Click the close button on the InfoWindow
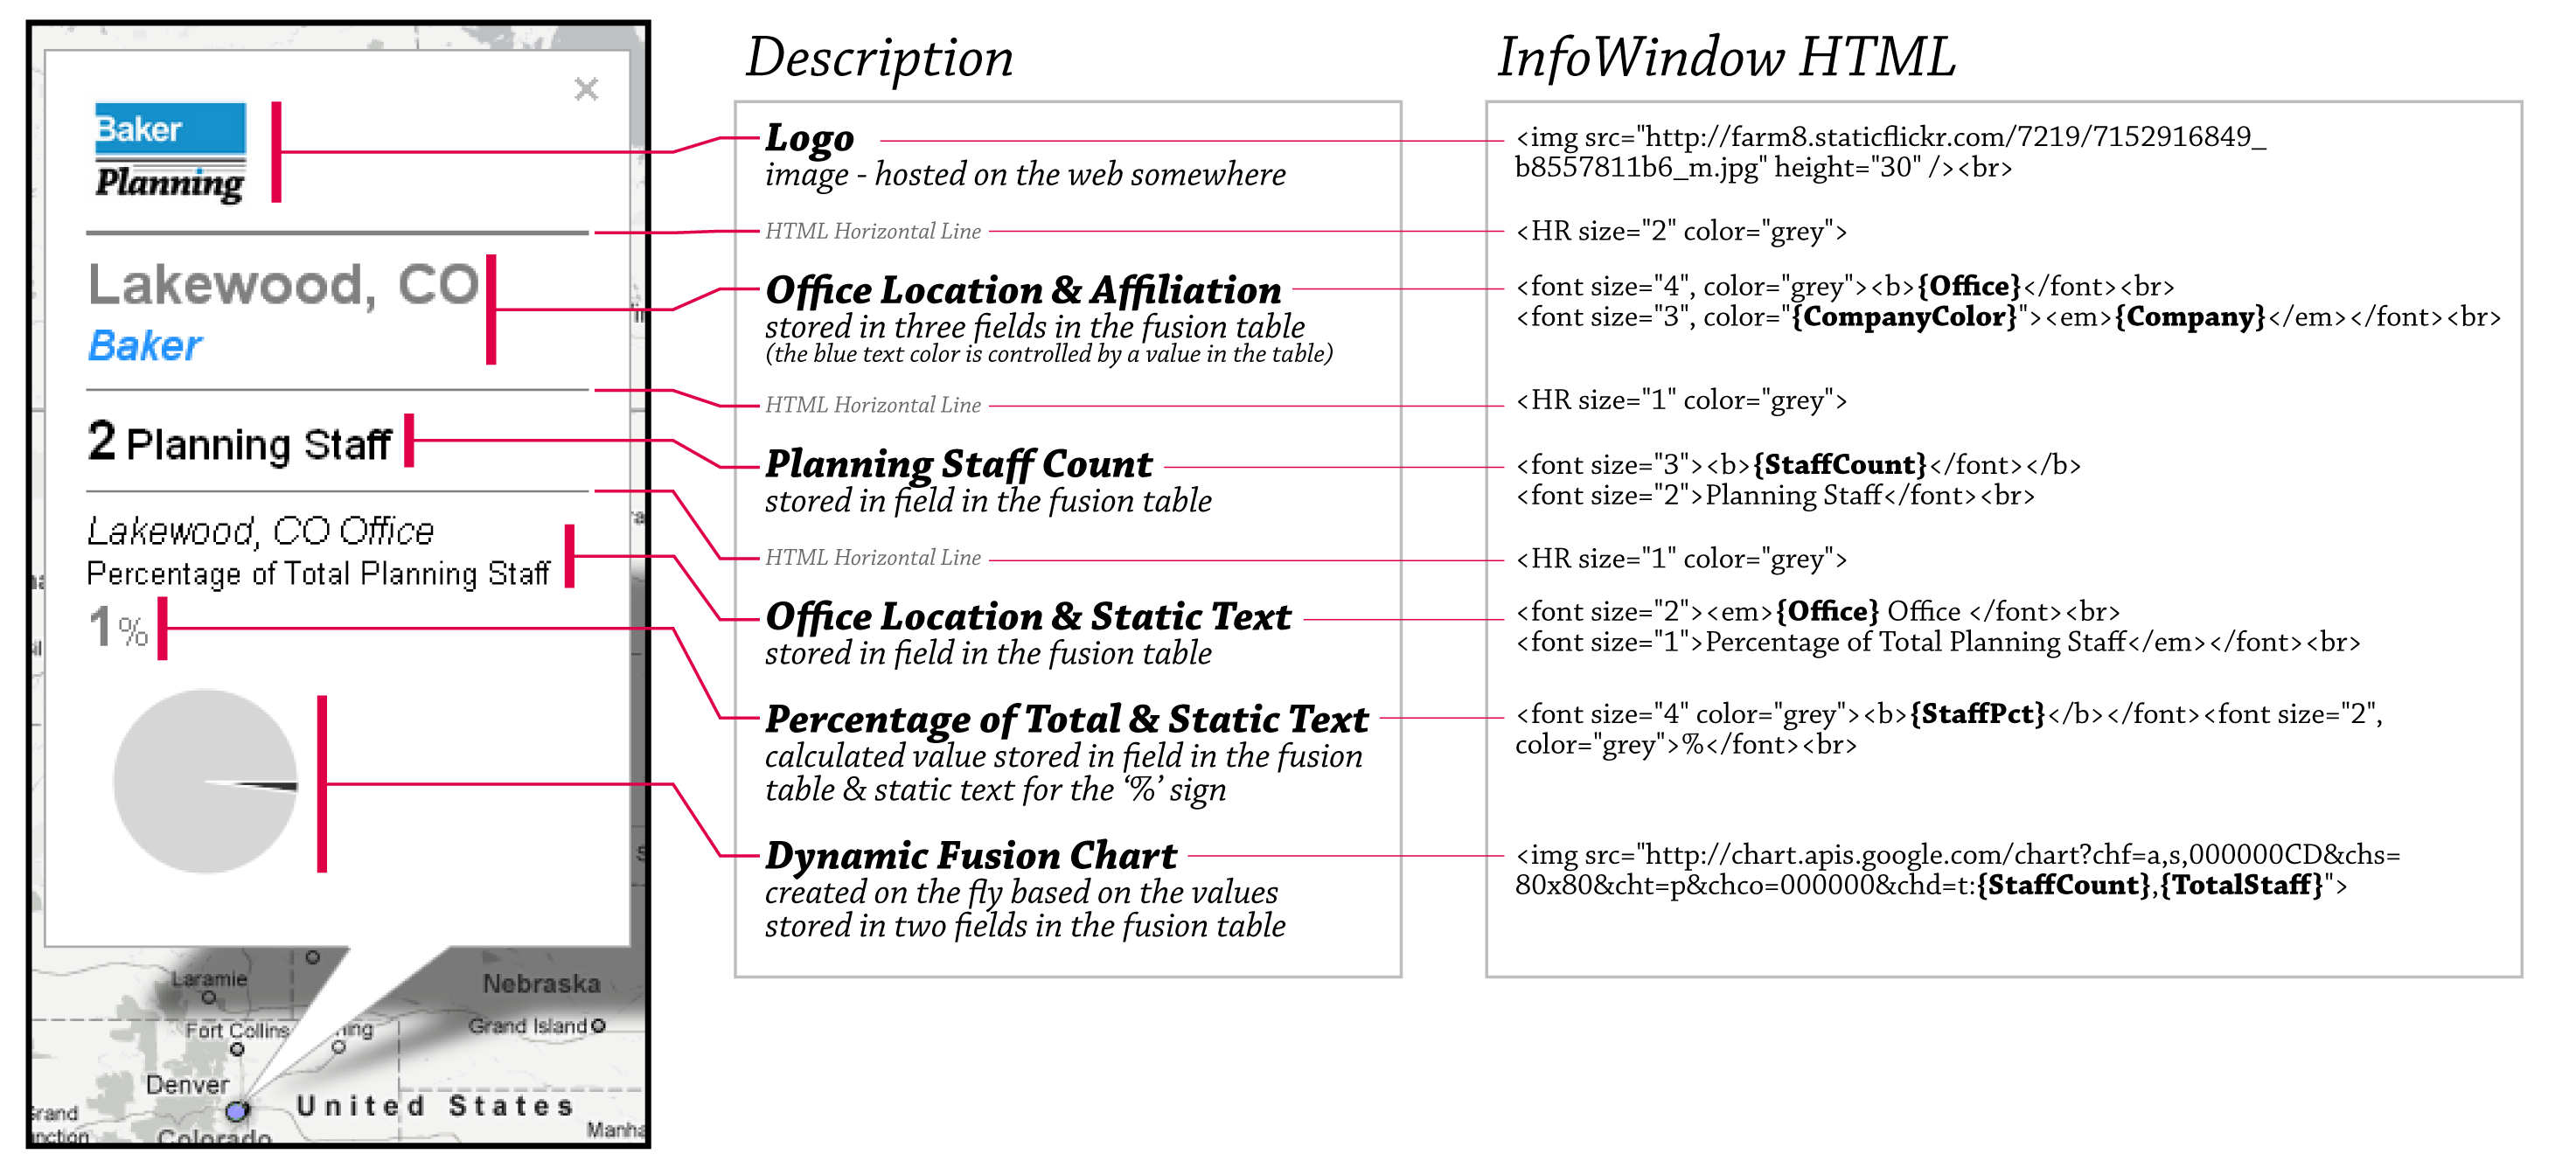Viewport: 2576px width, 1175px height. coord(587,84)
